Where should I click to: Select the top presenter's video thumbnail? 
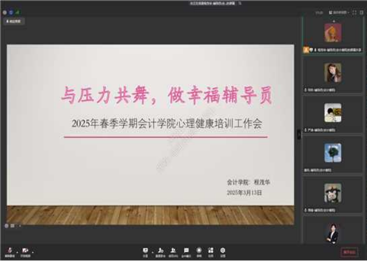tap(333, 33)
